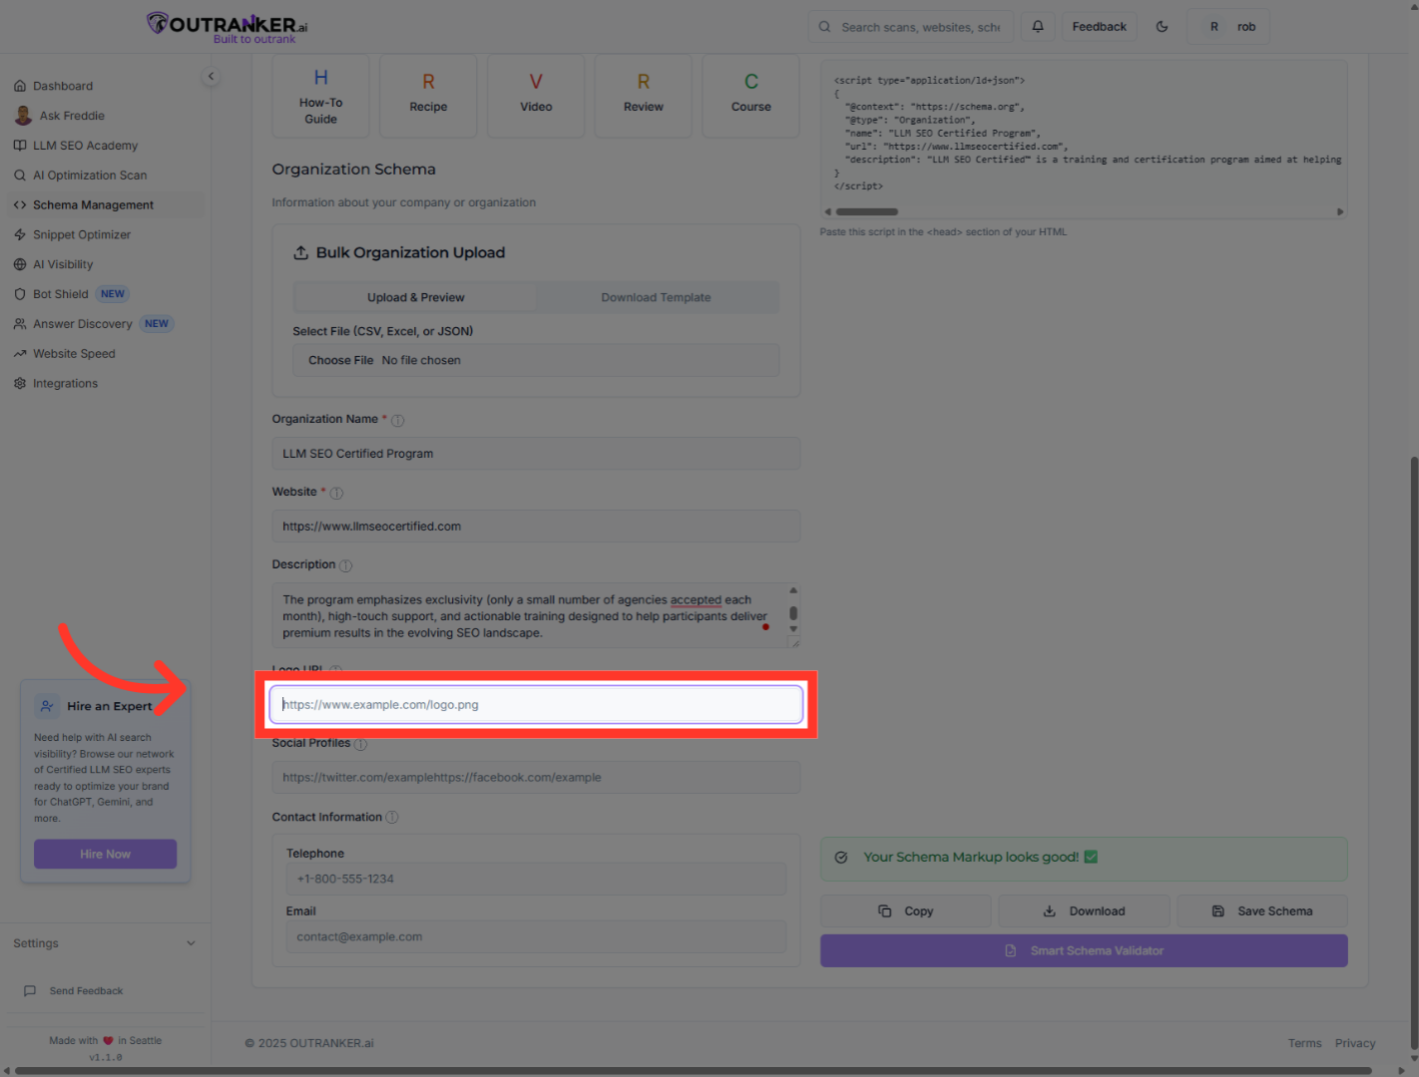Focus the Telephone input field
The image size is (1419, 1077).
click(536, 880)
